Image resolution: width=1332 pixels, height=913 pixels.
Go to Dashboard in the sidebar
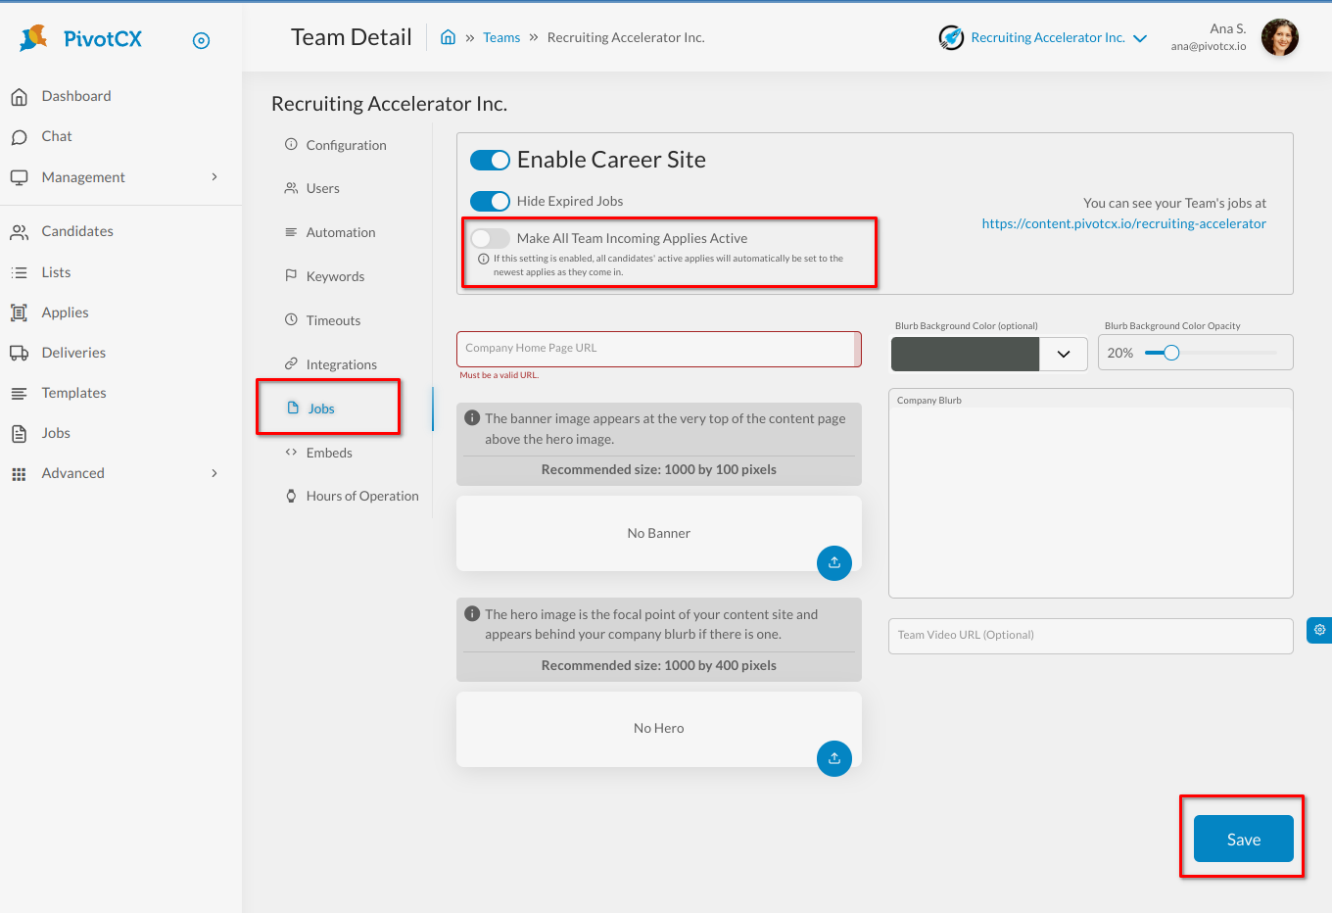pos(76,96)
